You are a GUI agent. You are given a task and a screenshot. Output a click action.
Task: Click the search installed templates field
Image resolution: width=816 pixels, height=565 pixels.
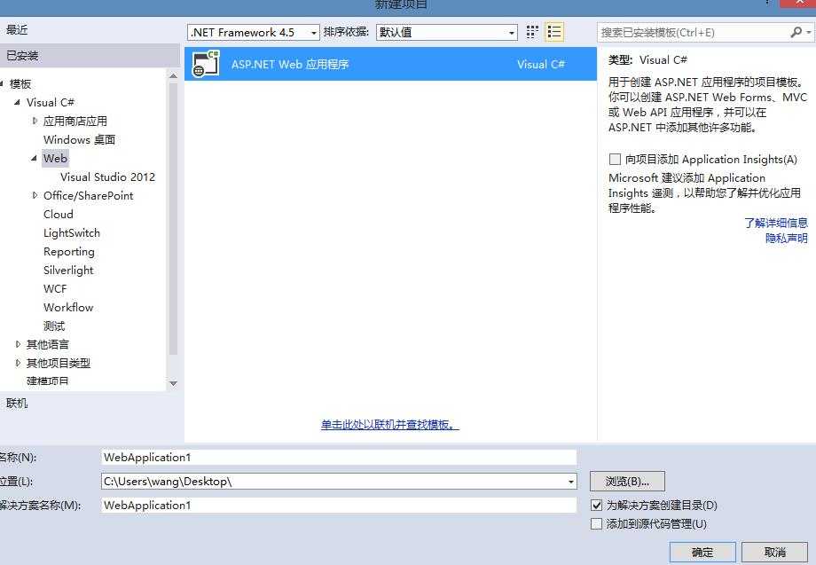click(692, 32)
